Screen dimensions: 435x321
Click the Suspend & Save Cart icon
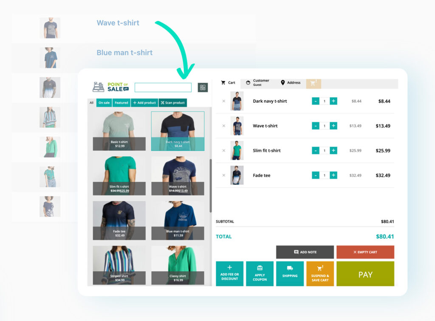tap(320, 268)
